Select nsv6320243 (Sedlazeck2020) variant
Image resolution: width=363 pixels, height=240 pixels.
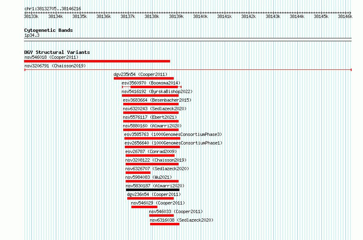pos(155,109)
